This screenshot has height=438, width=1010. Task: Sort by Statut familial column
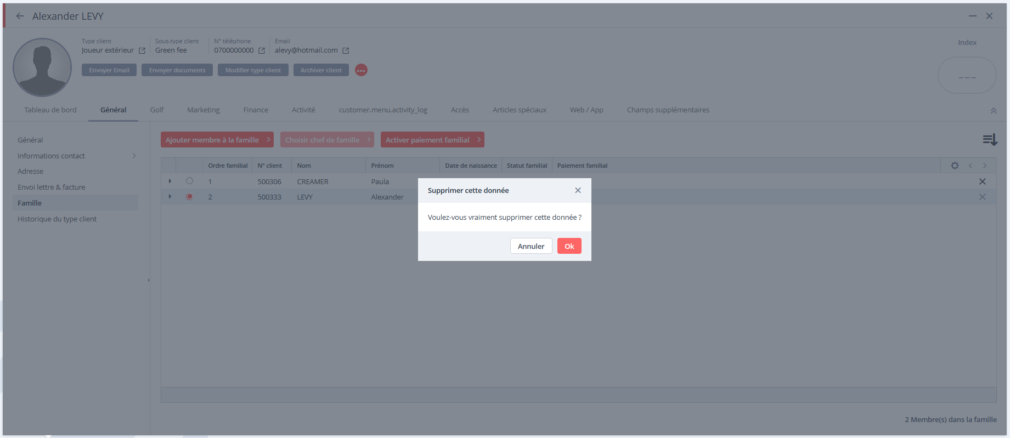527,166
